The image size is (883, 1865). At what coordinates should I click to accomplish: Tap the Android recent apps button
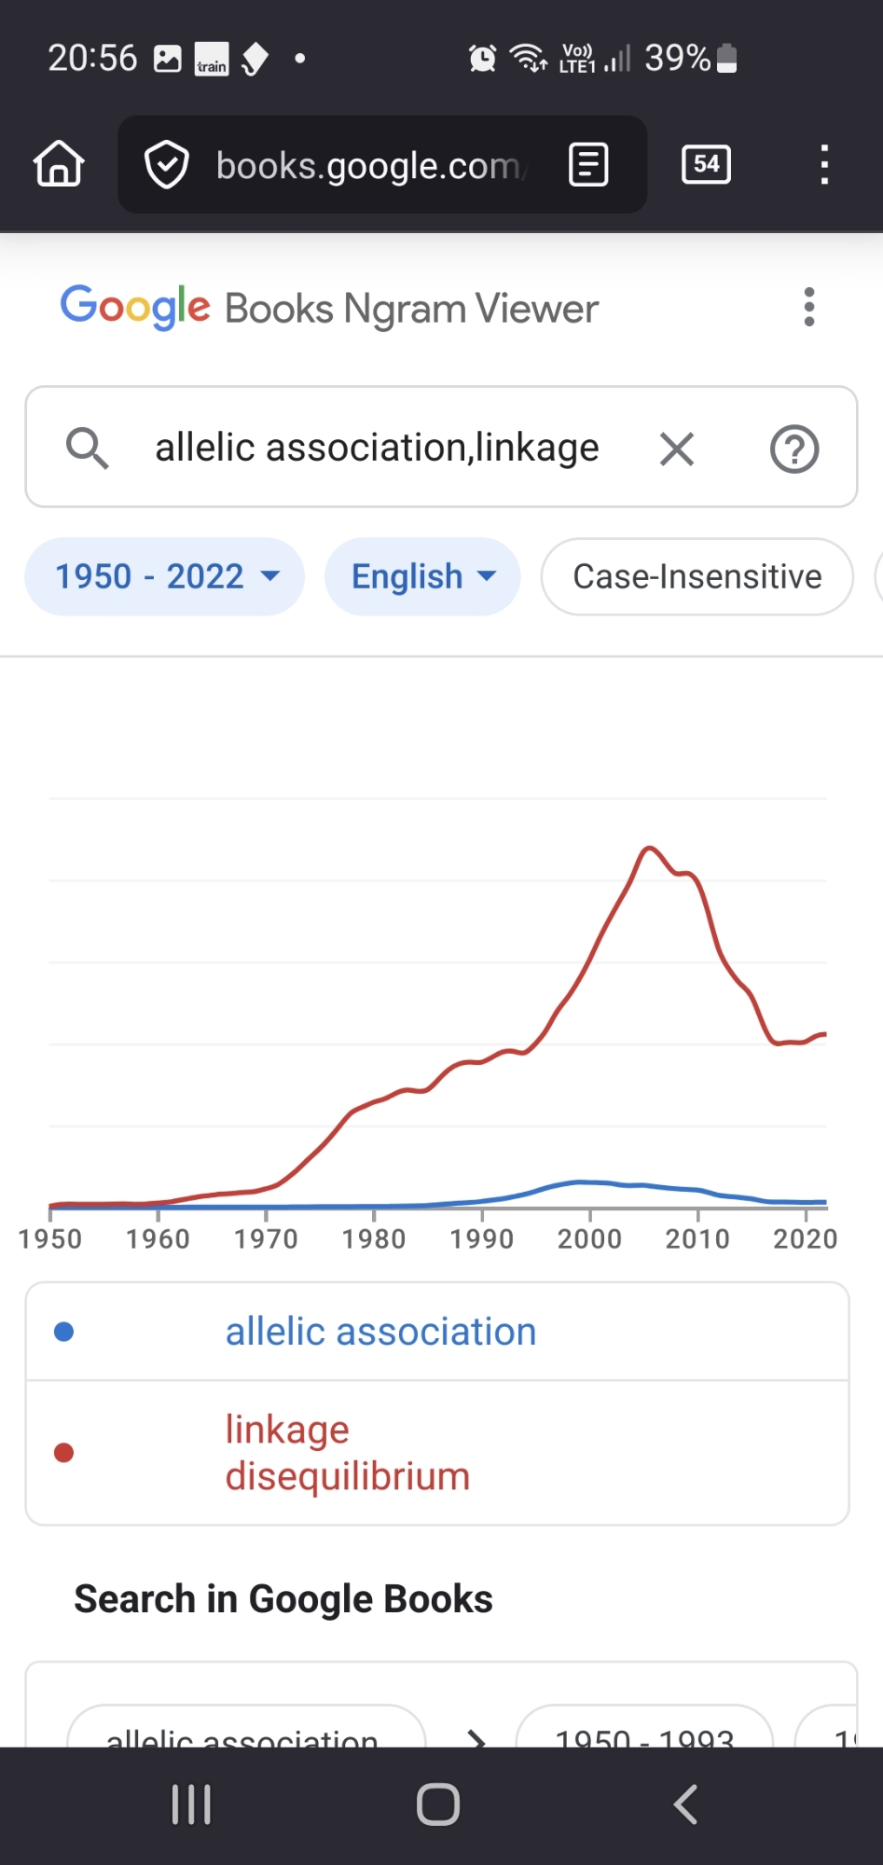(191, 1804)
